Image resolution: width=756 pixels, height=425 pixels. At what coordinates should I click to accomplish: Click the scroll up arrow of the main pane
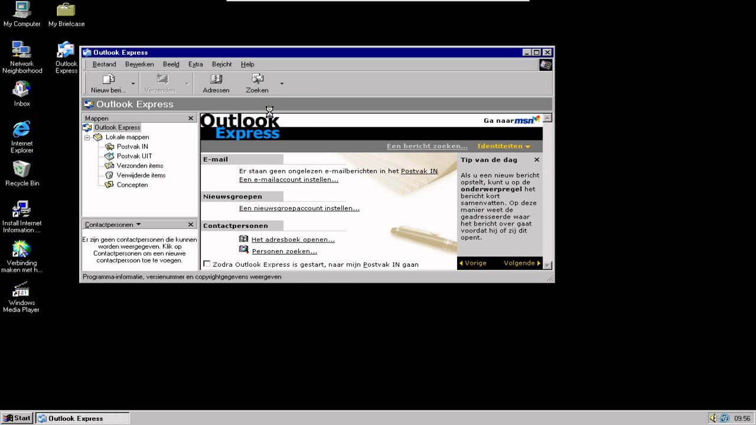[x=548, y=118]
